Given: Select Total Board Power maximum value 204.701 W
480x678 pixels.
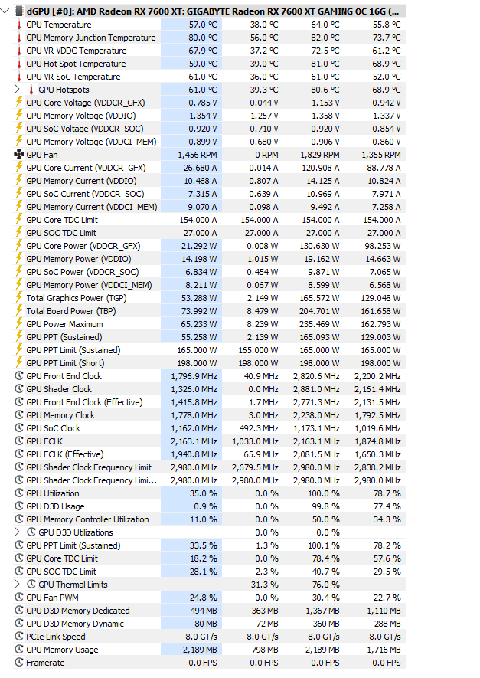Looking at the screenshot, I should coord(320,311).
